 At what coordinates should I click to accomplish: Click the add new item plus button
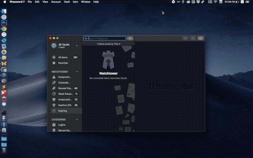(x=130, y=38)
